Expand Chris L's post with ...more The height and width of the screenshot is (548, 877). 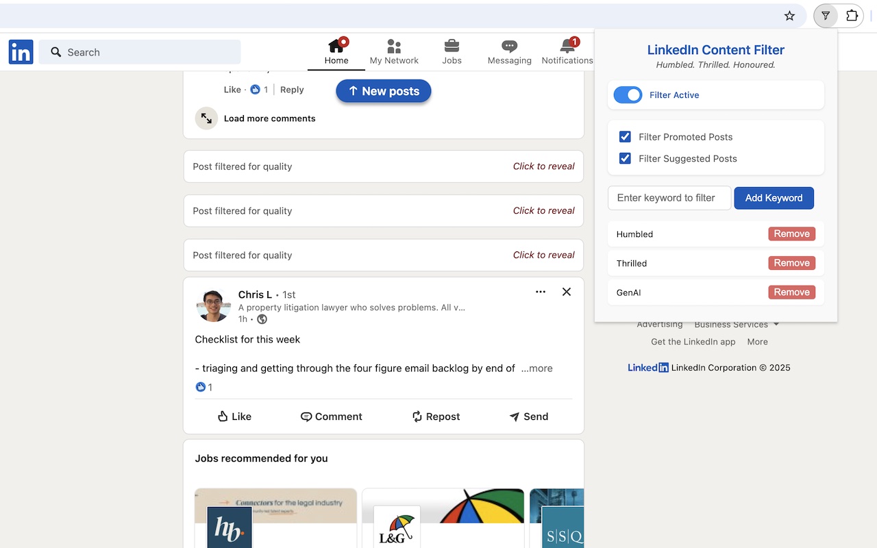(536, 369)
